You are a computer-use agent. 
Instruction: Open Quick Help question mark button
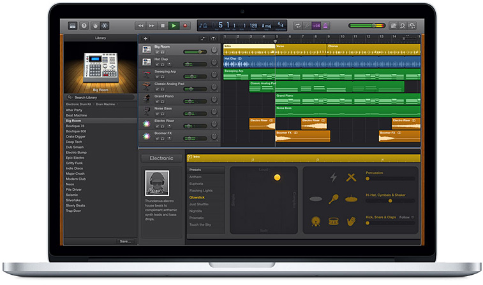click(84, 26)
